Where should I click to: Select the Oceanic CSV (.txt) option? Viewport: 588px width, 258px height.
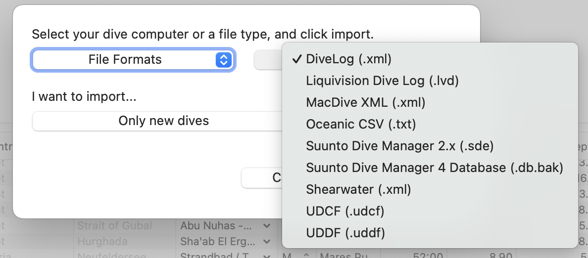pyautogui.click(x=361, y=125)
